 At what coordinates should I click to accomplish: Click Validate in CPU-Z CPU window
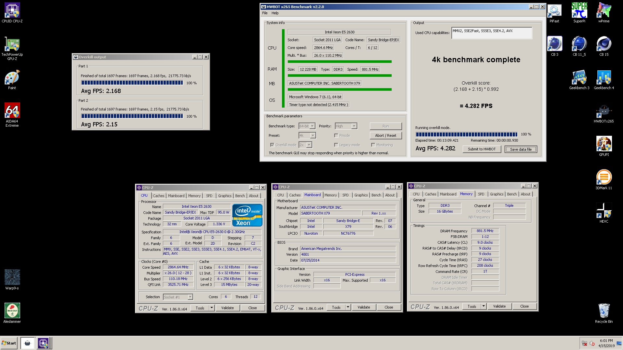[227, 308]
